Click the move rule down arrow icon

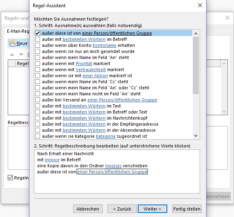coord(21,55)
